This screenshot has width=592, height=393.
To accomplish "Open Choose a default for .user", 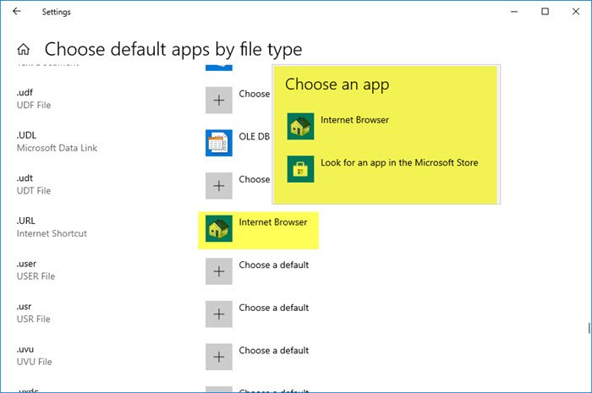I will point(273,265).
